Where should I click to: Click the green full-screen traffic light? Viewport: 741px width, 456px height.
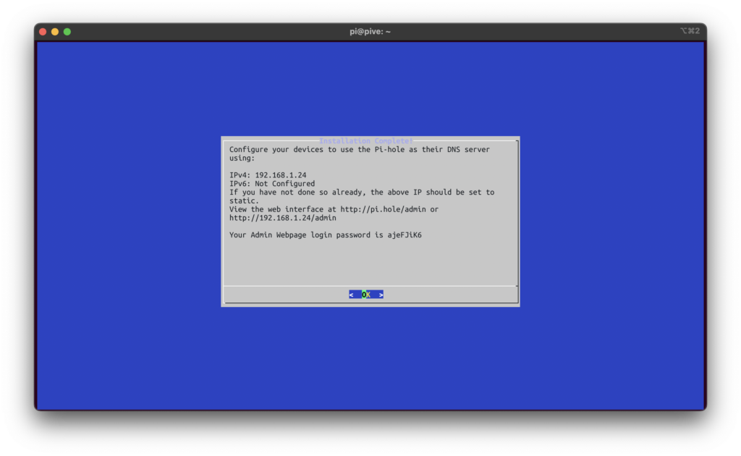click(67, 31)
